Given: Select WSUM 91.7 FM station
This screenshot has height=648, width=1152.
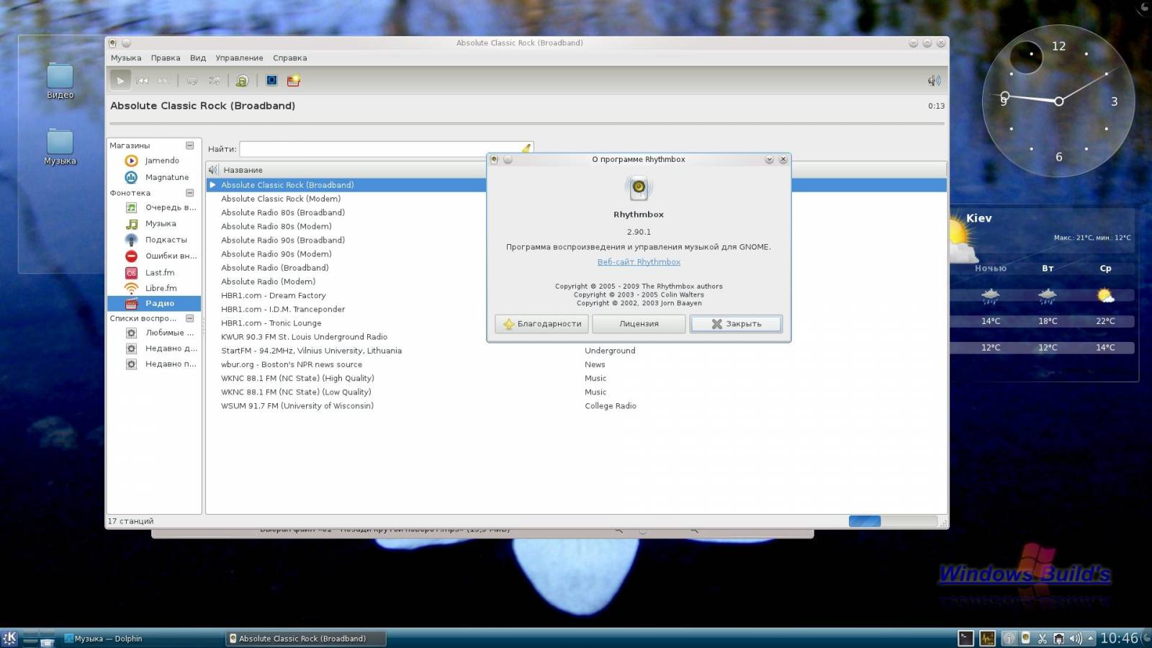Looking at the screenshot, I should click(297, 406).
